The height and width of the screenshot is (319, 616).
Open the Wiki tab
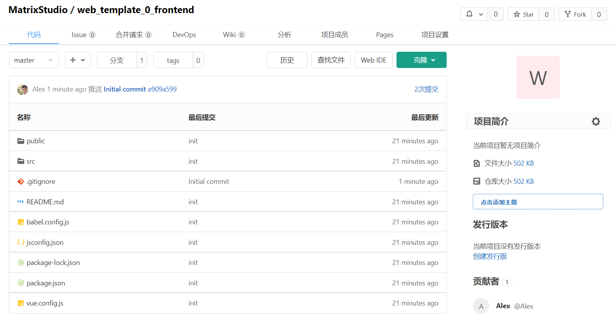[234, 35]
